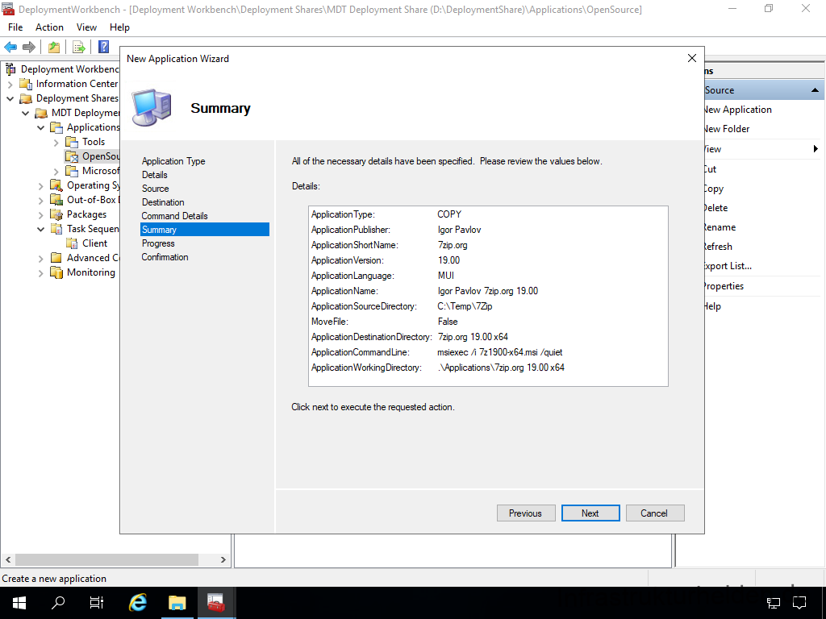Open the View submenu arrow in Actions

(816, 149)
